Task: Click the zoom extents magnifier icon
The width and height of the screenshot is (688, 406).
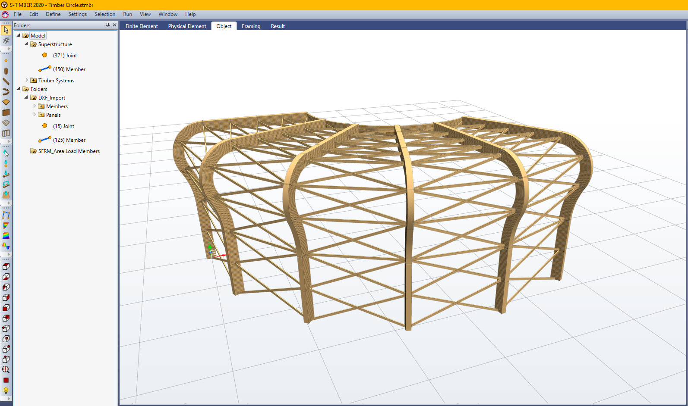Action: point(6,370)
